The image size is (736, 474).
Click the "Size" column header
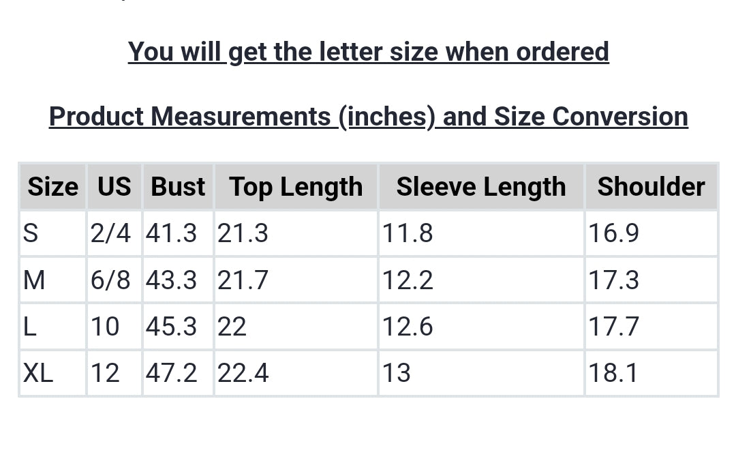tap(52, 187)
